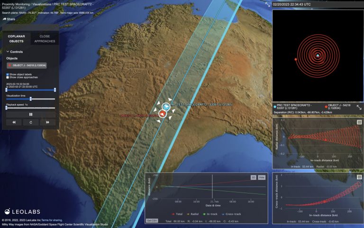
Task: Switch to the Close Approaches tab
Action: [45, 38]
